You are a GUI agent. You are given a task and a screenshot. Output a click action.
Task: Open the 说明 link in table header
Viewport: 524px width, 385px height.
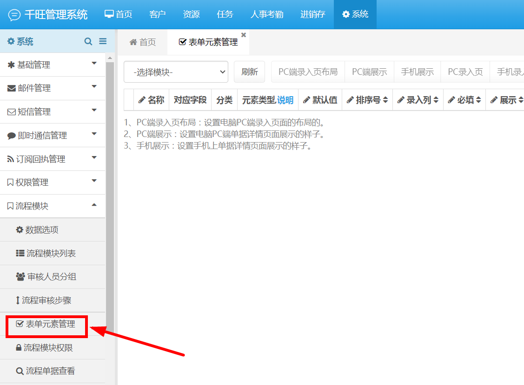(285, 100)
